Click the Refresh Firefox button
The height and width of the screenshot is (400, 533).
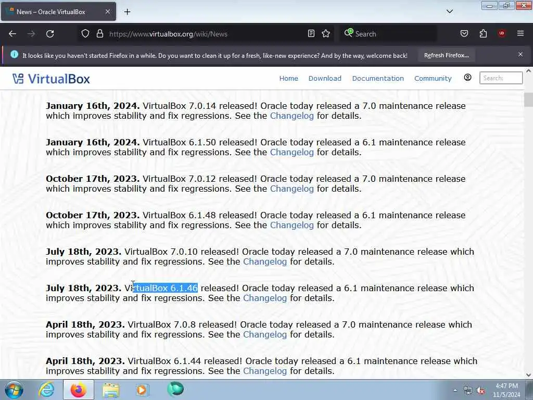tap(446, 55)
